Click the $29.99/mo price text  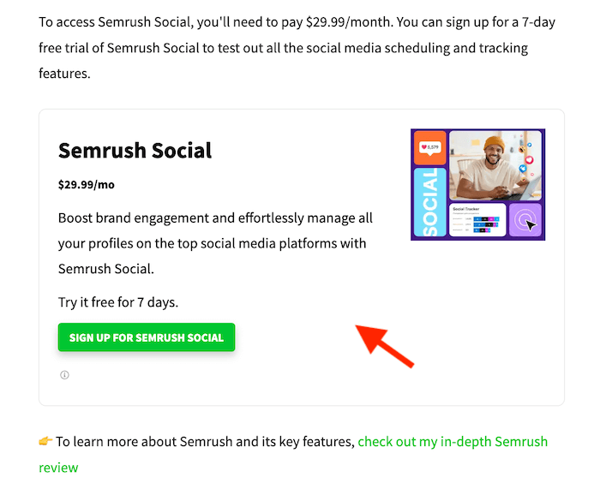tap(86, 185)
